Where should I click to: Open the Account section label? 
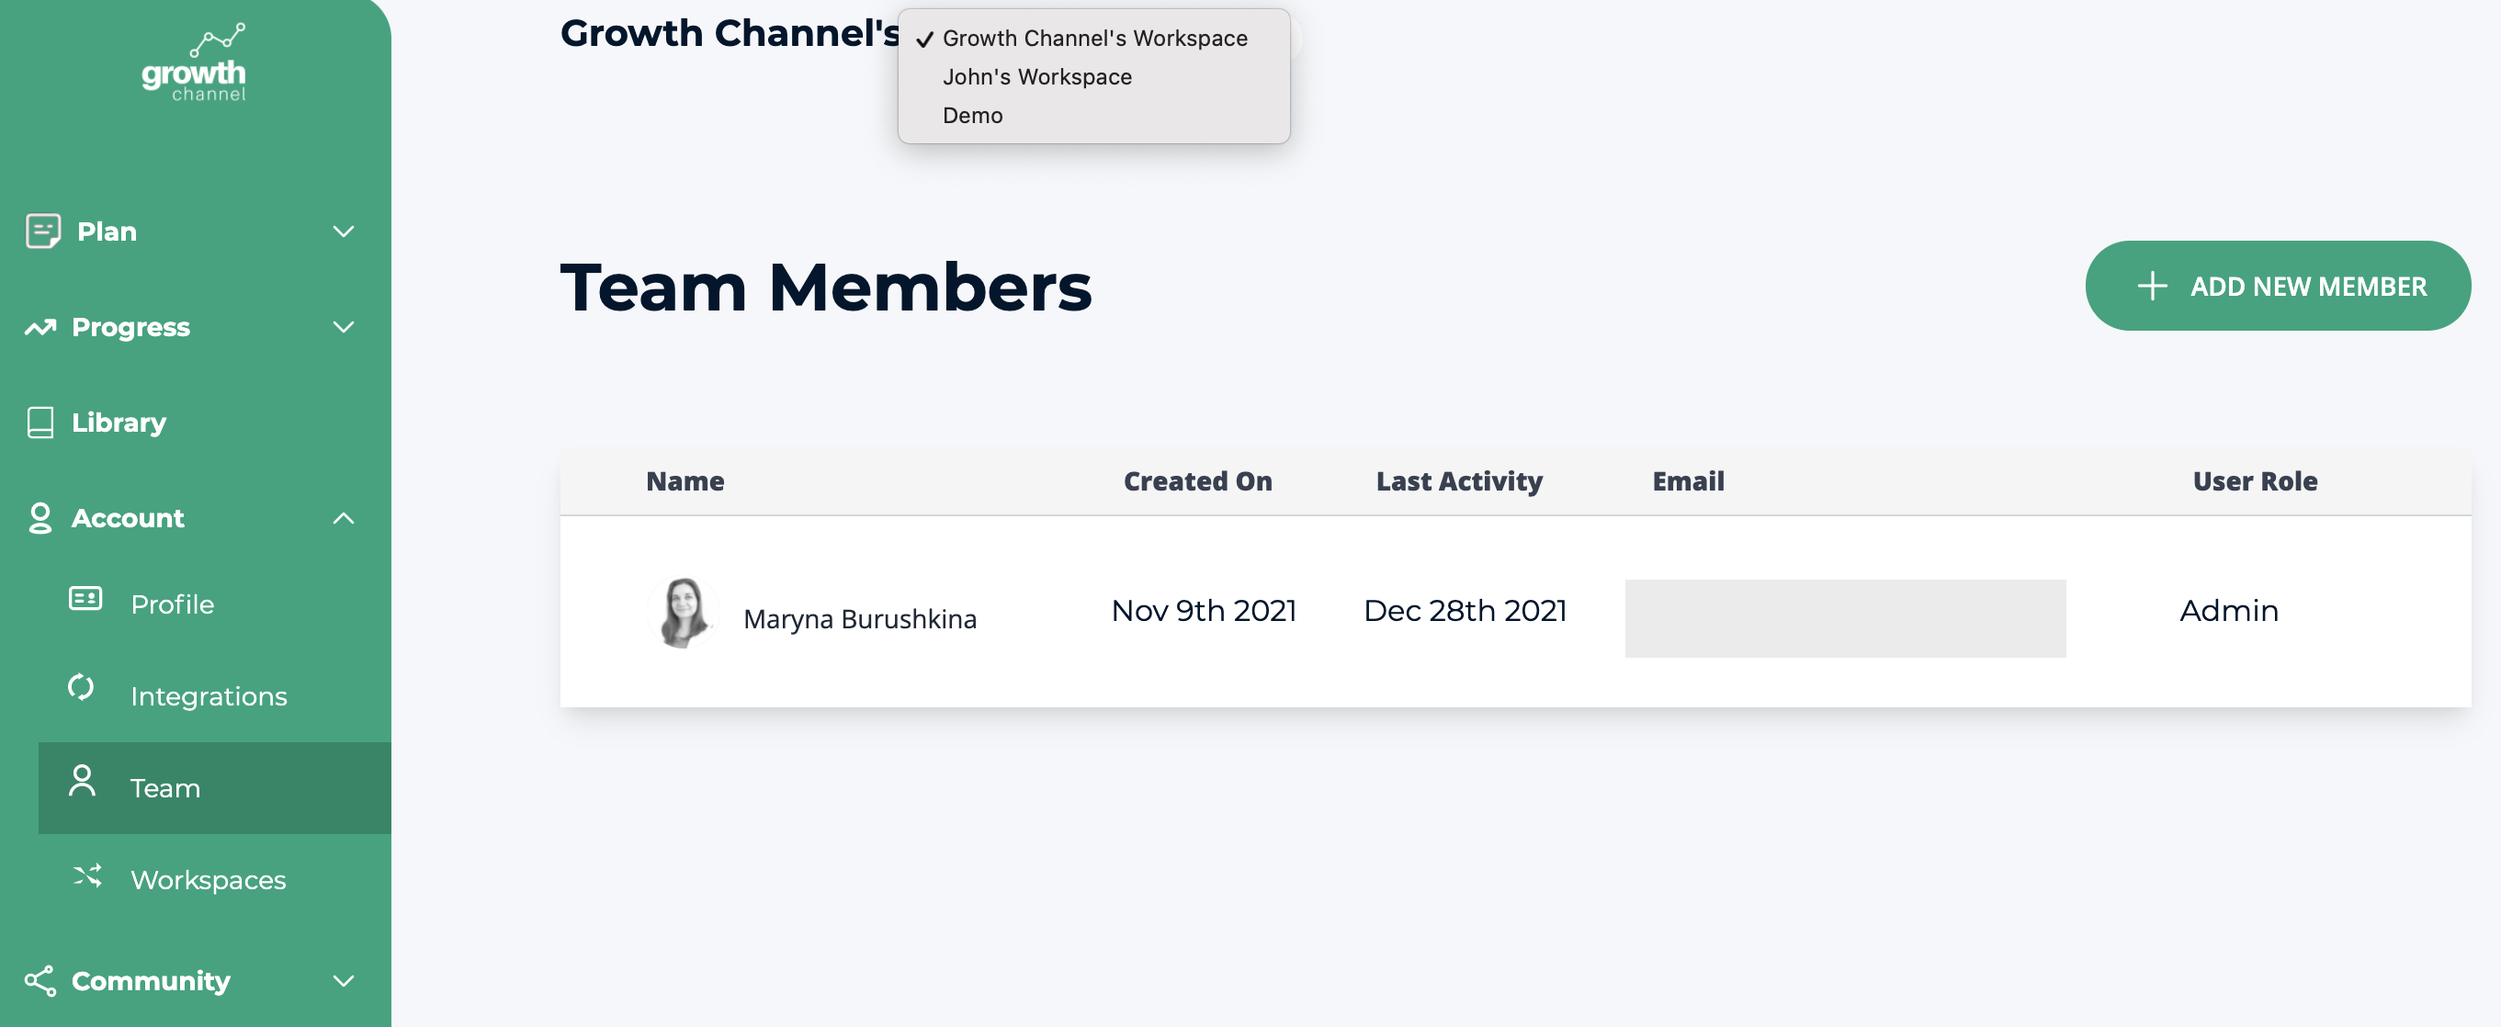tap(127, 518)
